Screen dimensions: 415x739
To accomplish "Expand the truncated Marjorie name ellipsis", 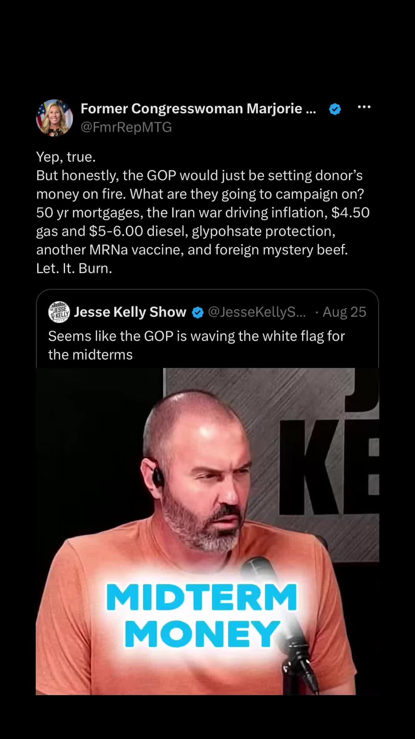I will [311, 110].
